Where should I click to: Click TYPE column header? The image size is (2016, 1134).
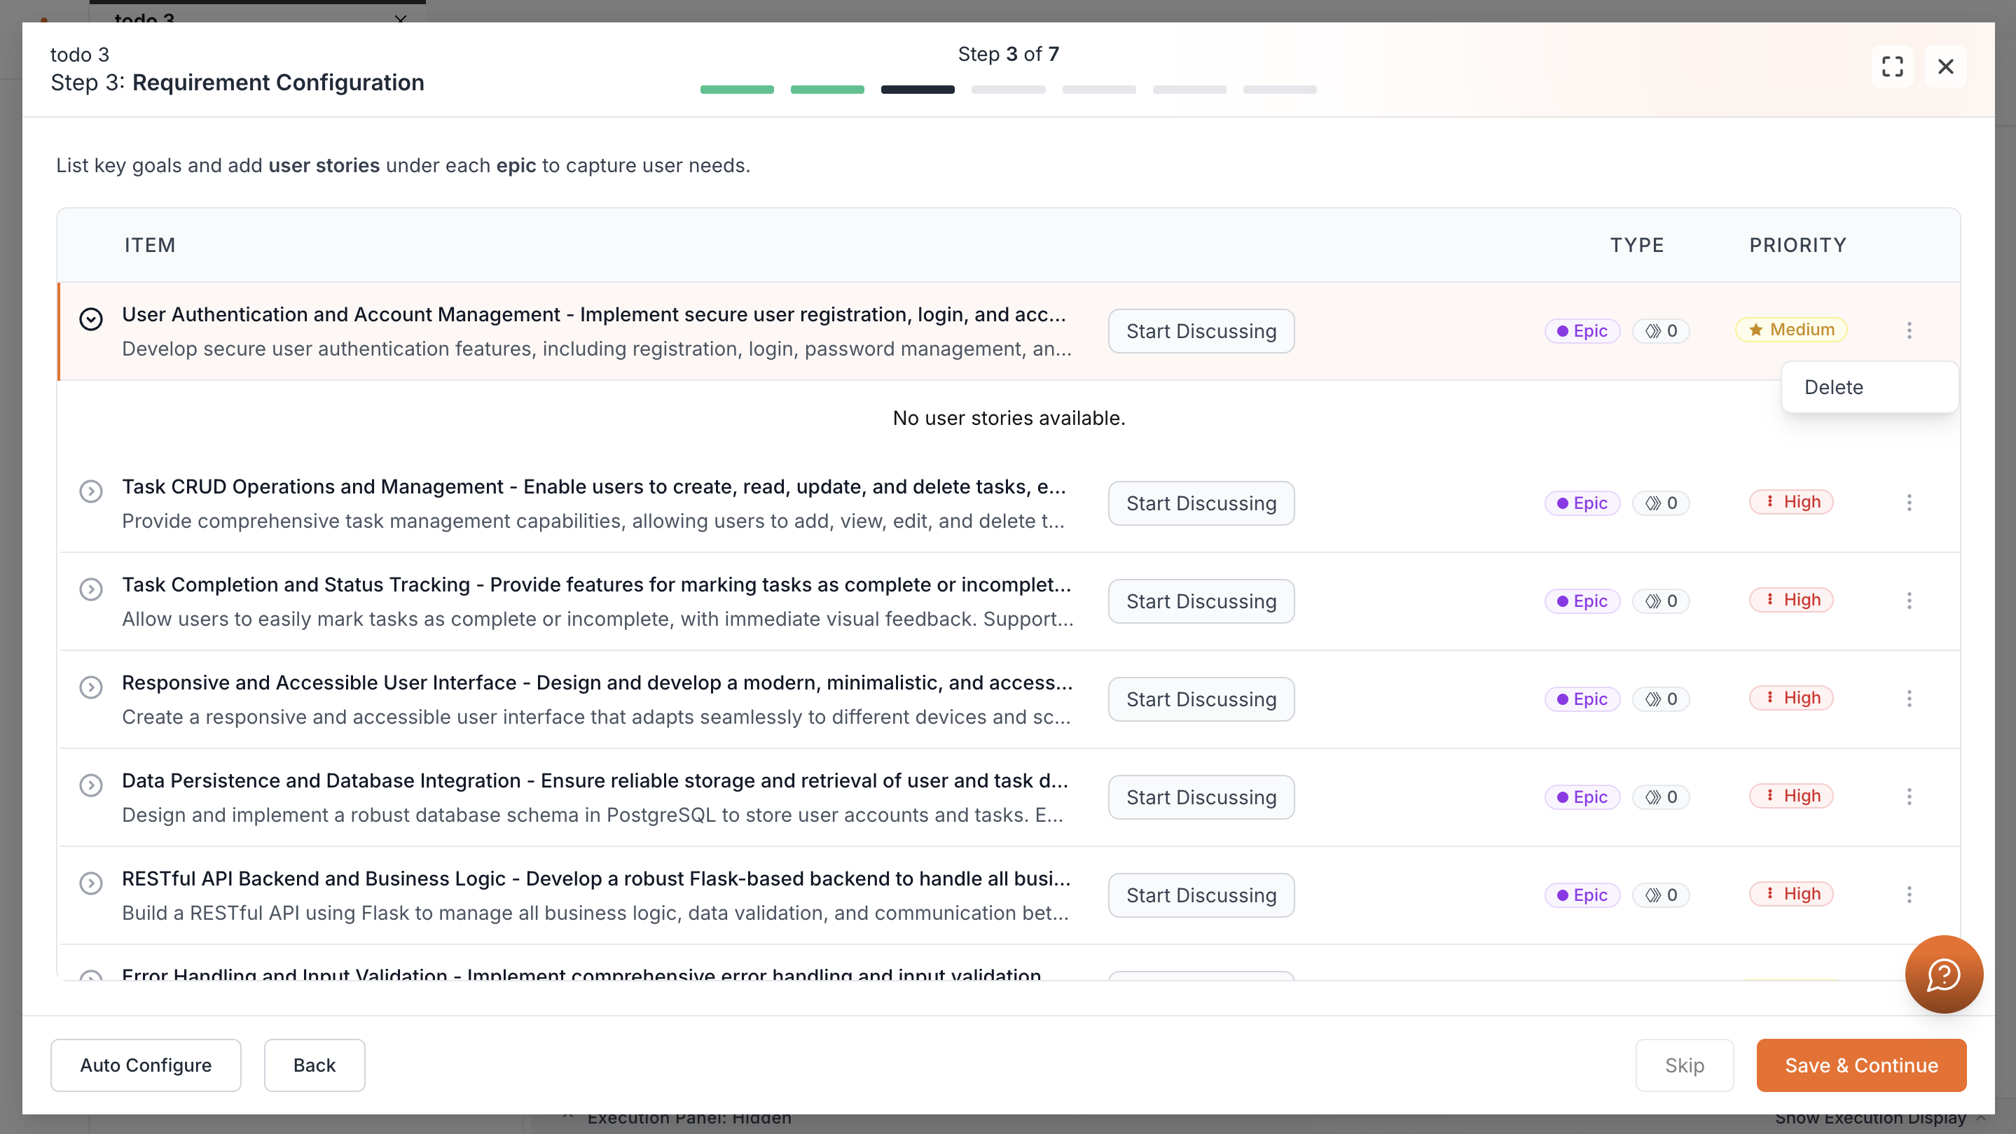[x=1636, y=245]
